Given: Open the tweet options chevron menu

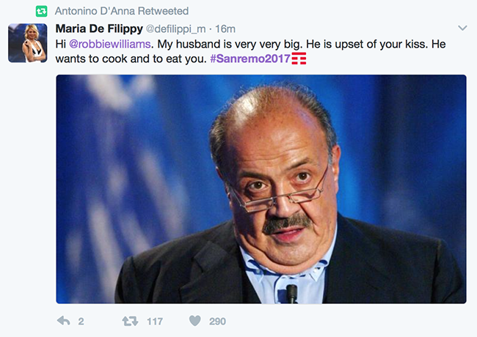Looking at the screenshot, I should coord(462,28).
